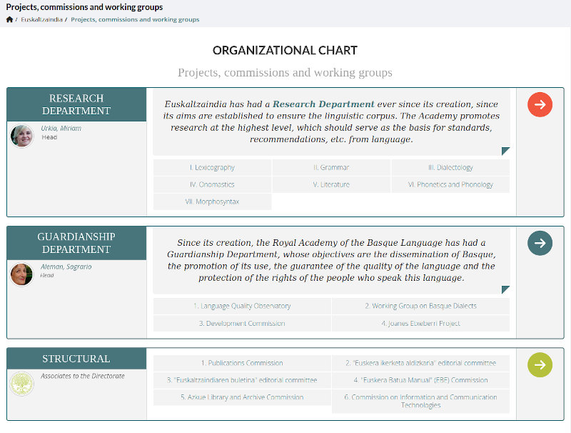Open 4. Joanes Etxeberri Project
This screenshot has height=433, width=571.
click(420, 323)
